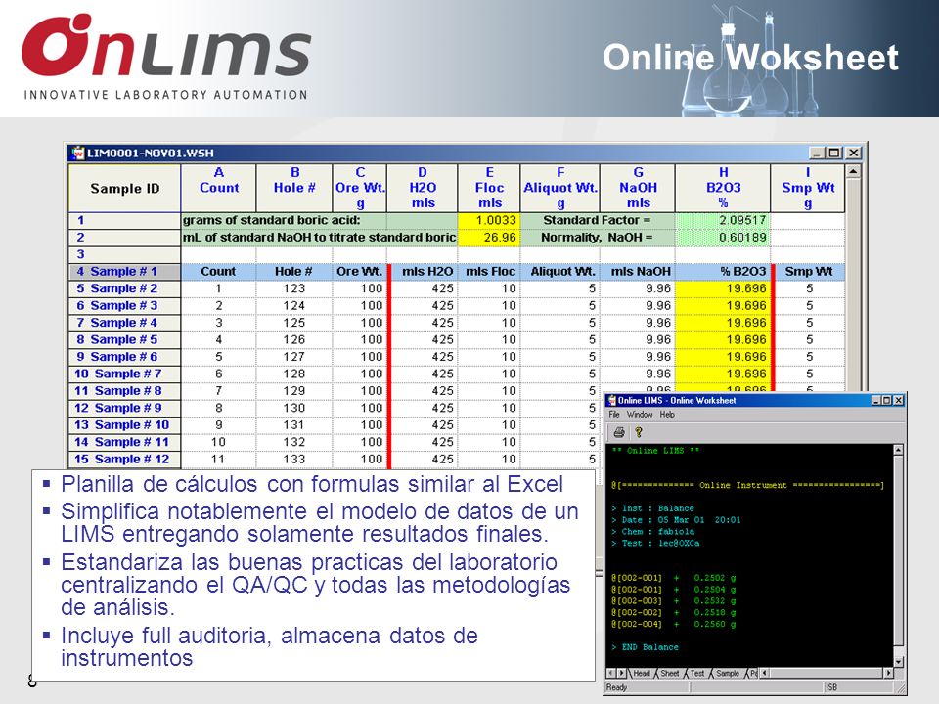Image resolution: width=939 pixels, height=704 pixels.
Task: Click the sheet-tab scroll right arrow
Action: (x=621, y=673)
